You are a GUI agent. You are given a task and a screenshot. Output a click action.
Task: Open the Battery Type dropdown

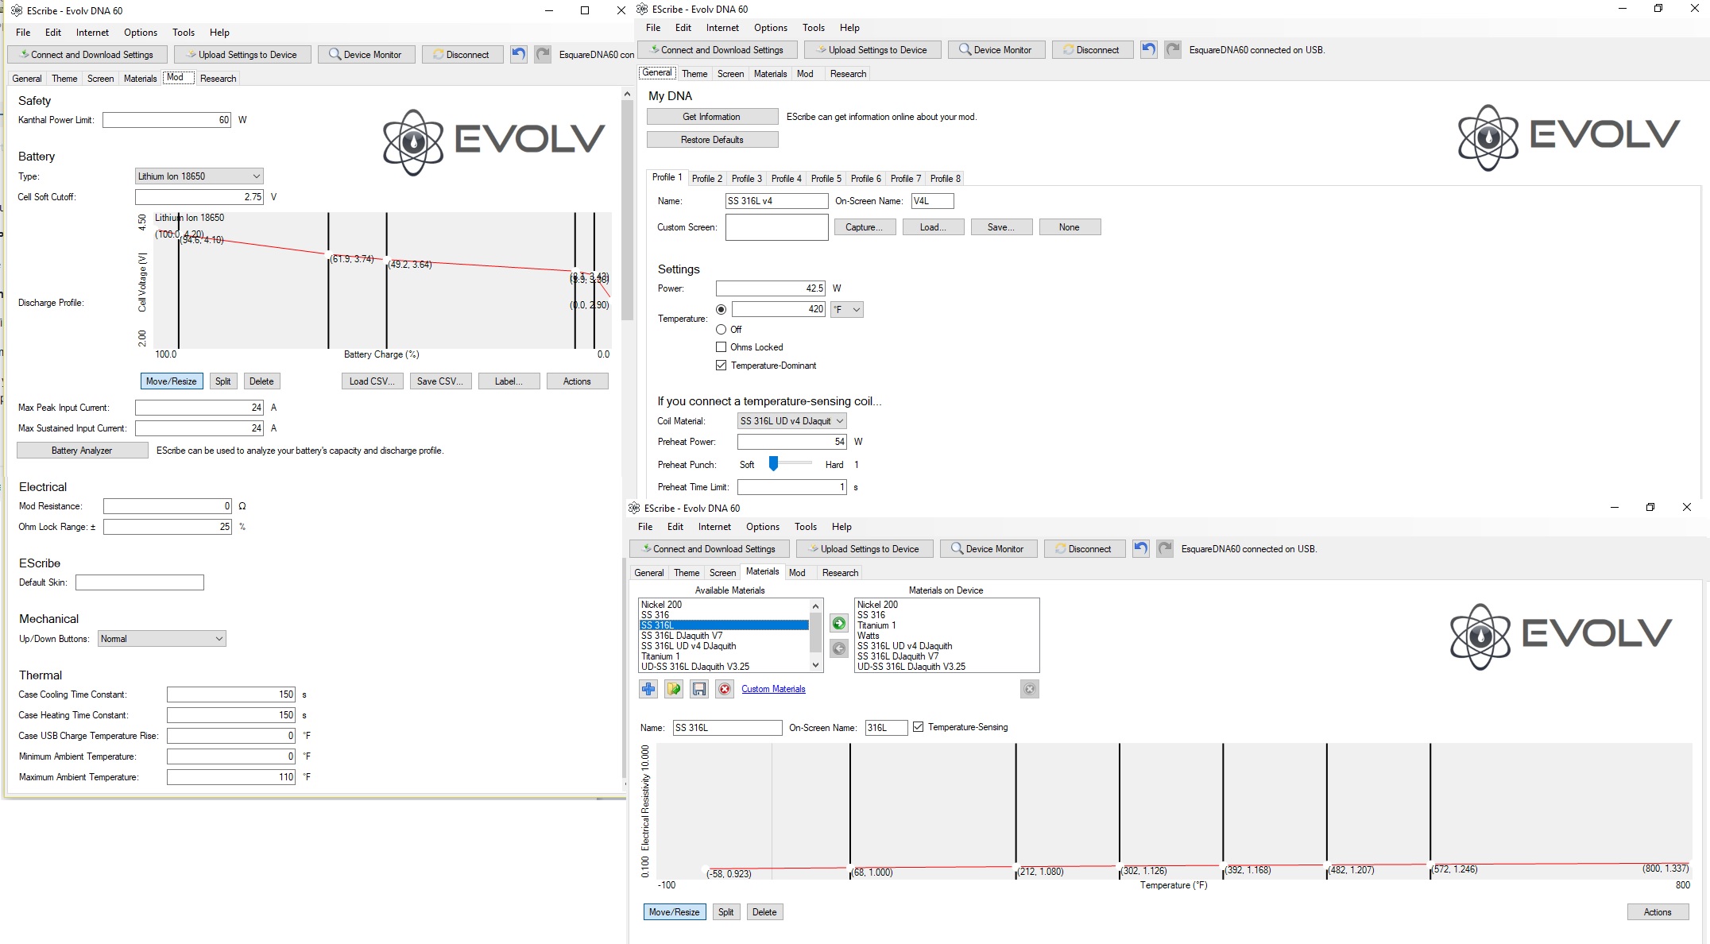pyautogui.click(x=199, y=176)
